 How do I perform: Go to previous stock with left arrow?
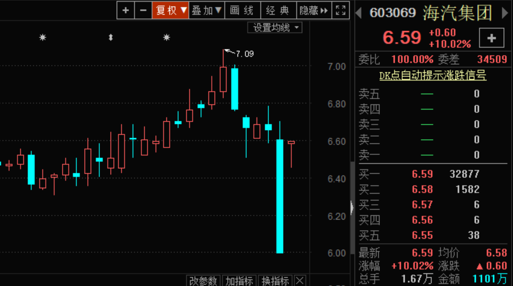pos(359,13)
